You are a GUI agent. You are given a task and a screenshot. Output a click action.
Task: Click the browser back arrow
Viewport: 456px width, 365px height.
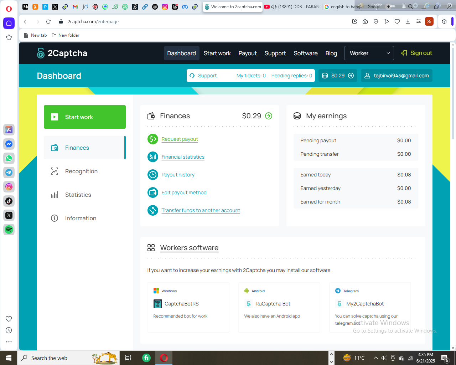coord(25,21)
